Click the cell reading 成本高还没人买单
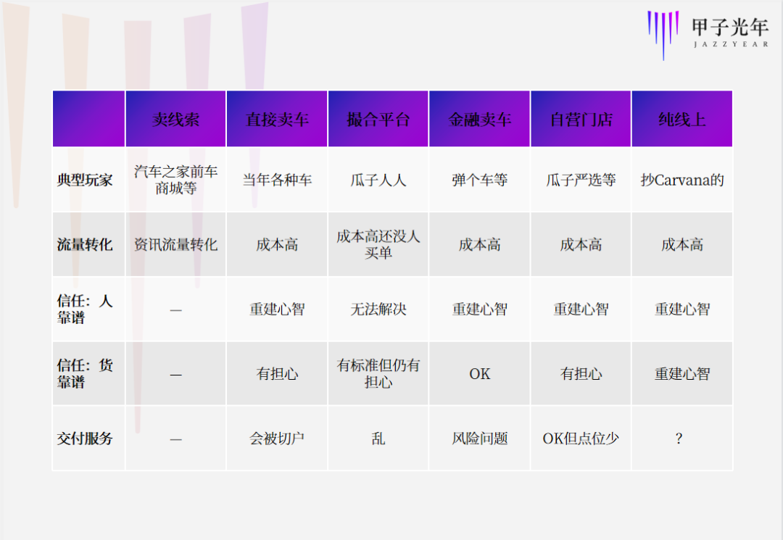This screenshot has height=540, width=783. pyautogui.click(x=378, y=244)
